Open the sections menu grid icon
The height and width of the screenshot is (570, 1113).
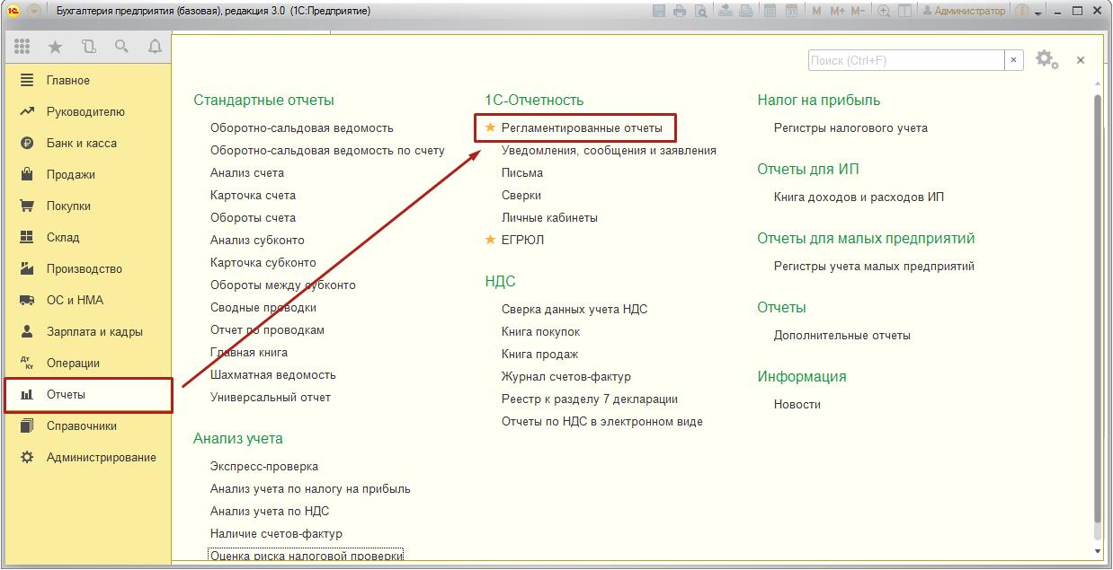tap(22, 47)
